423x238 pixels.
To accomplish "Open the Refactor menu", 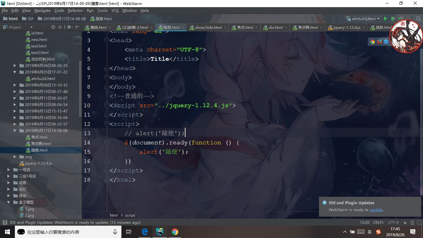I will click(x=76, y=11).
